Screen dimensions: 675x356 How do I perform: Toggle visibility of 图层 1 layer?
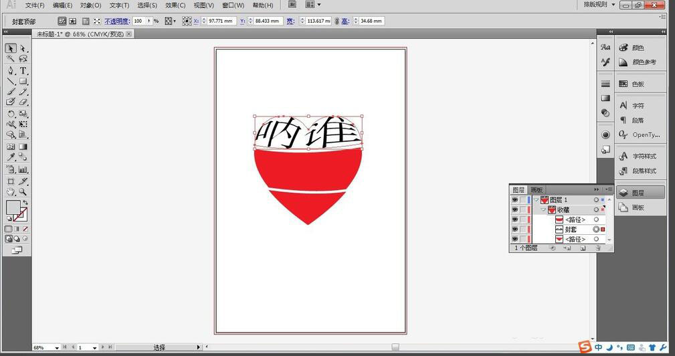click(515, 199)
